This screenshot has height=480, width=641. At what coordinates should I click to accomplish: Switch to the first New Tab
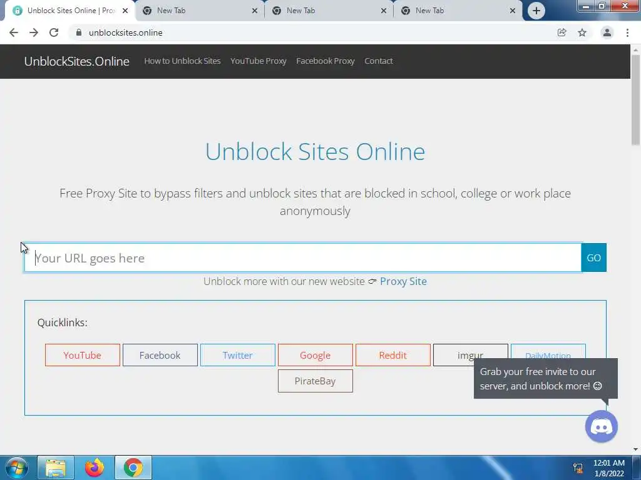point(200,11)
